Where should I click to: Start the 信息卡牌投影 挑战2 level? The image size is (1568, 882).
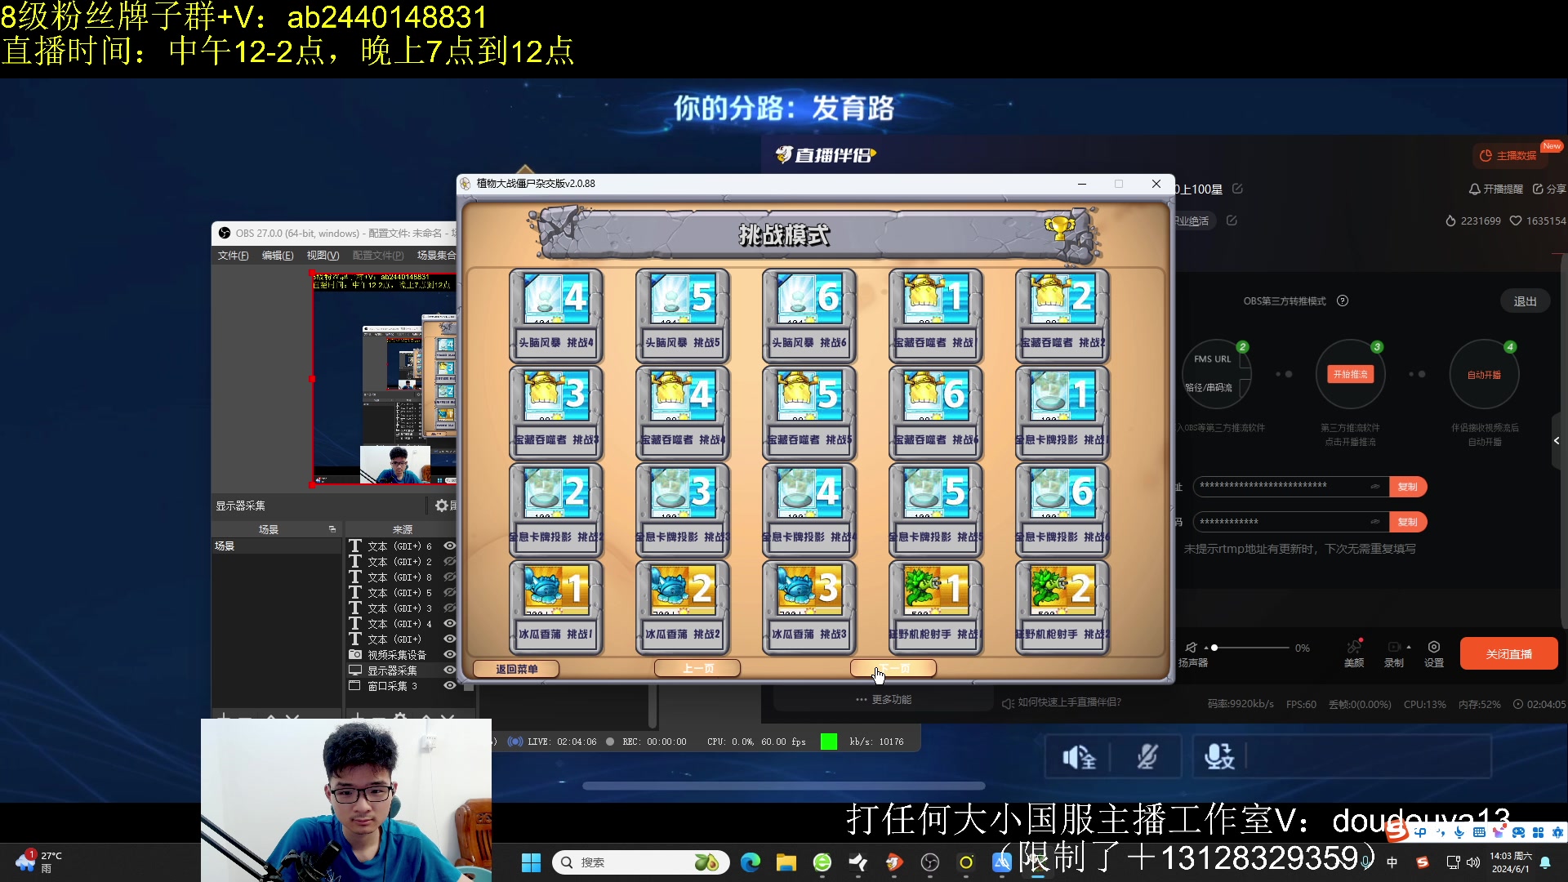(556, 510)
